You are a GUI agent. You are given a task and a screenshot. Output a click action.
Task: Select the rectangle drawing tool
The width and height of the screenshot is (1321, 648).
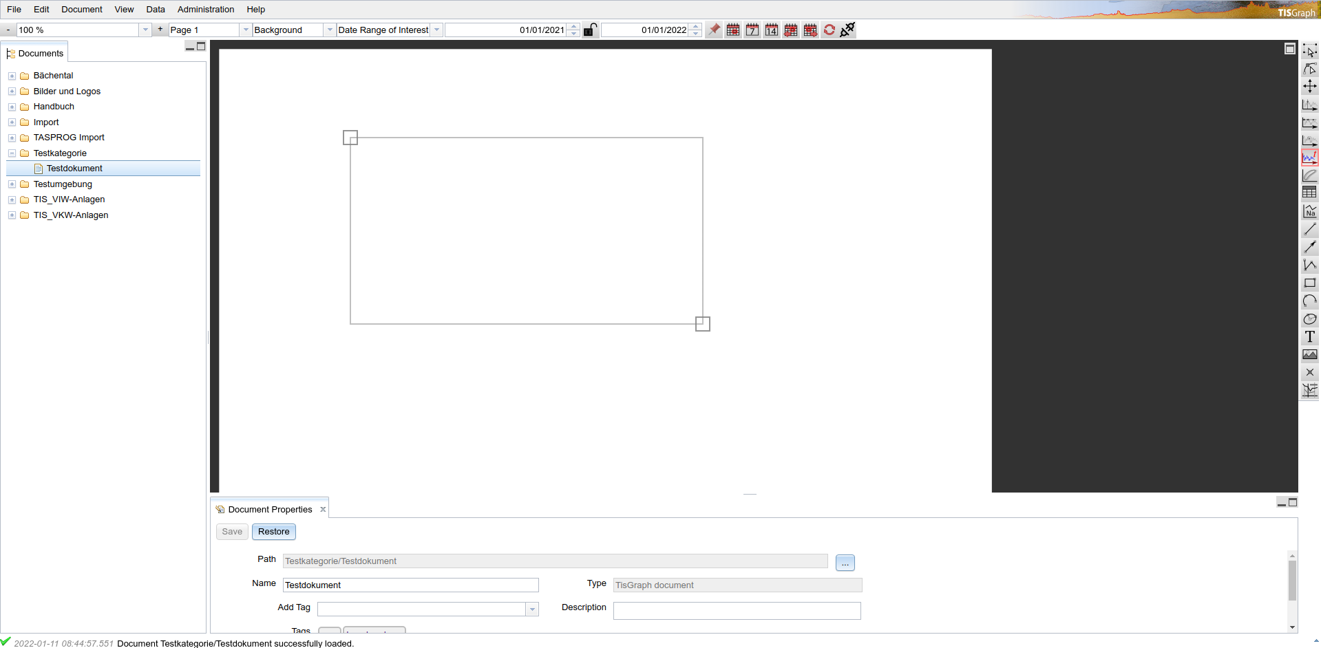1309,283
